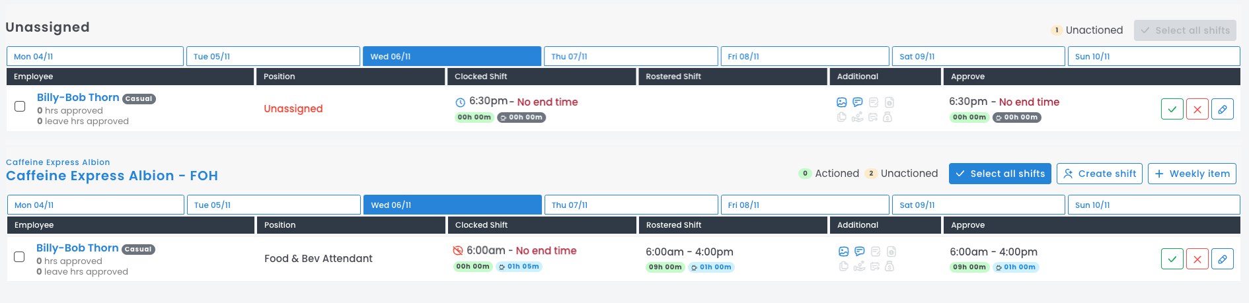Open the Caffeine Express Albion location link
1249x303 pixels.
click(58, 162)
